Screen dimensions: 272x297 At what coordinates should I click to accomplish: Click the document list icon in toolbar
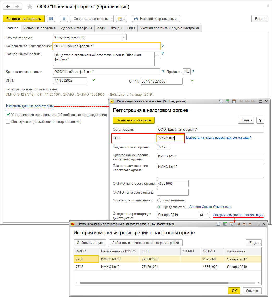64,19
